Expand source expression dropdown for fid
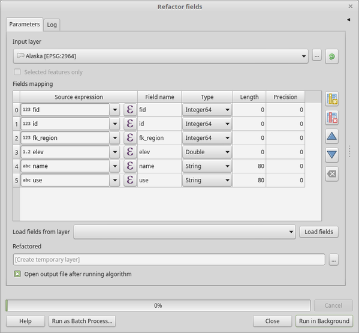The height and width of the screenshot is (333, 359). (x=114, y=110)
